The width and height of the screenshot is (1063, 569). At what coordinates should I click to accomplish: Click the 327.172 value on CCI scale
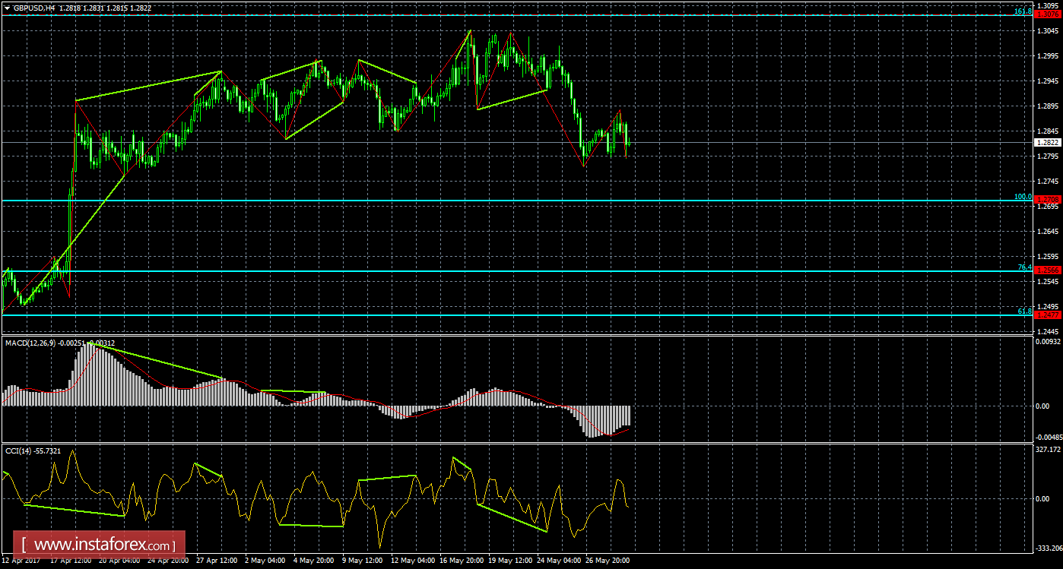pos(1049,449)
